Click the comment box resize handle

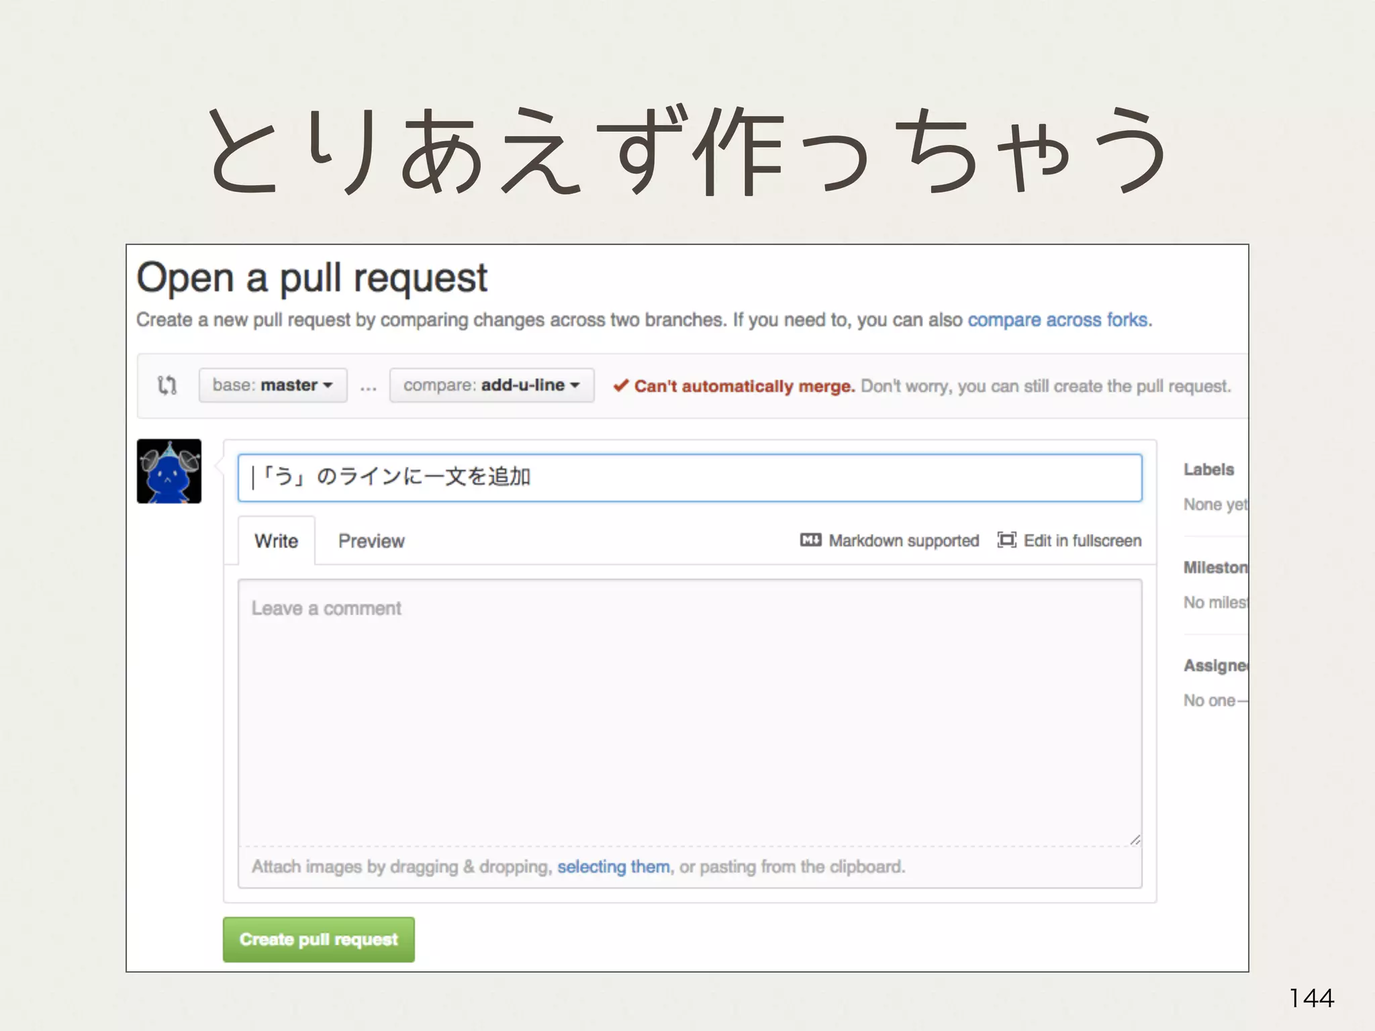1135,840
